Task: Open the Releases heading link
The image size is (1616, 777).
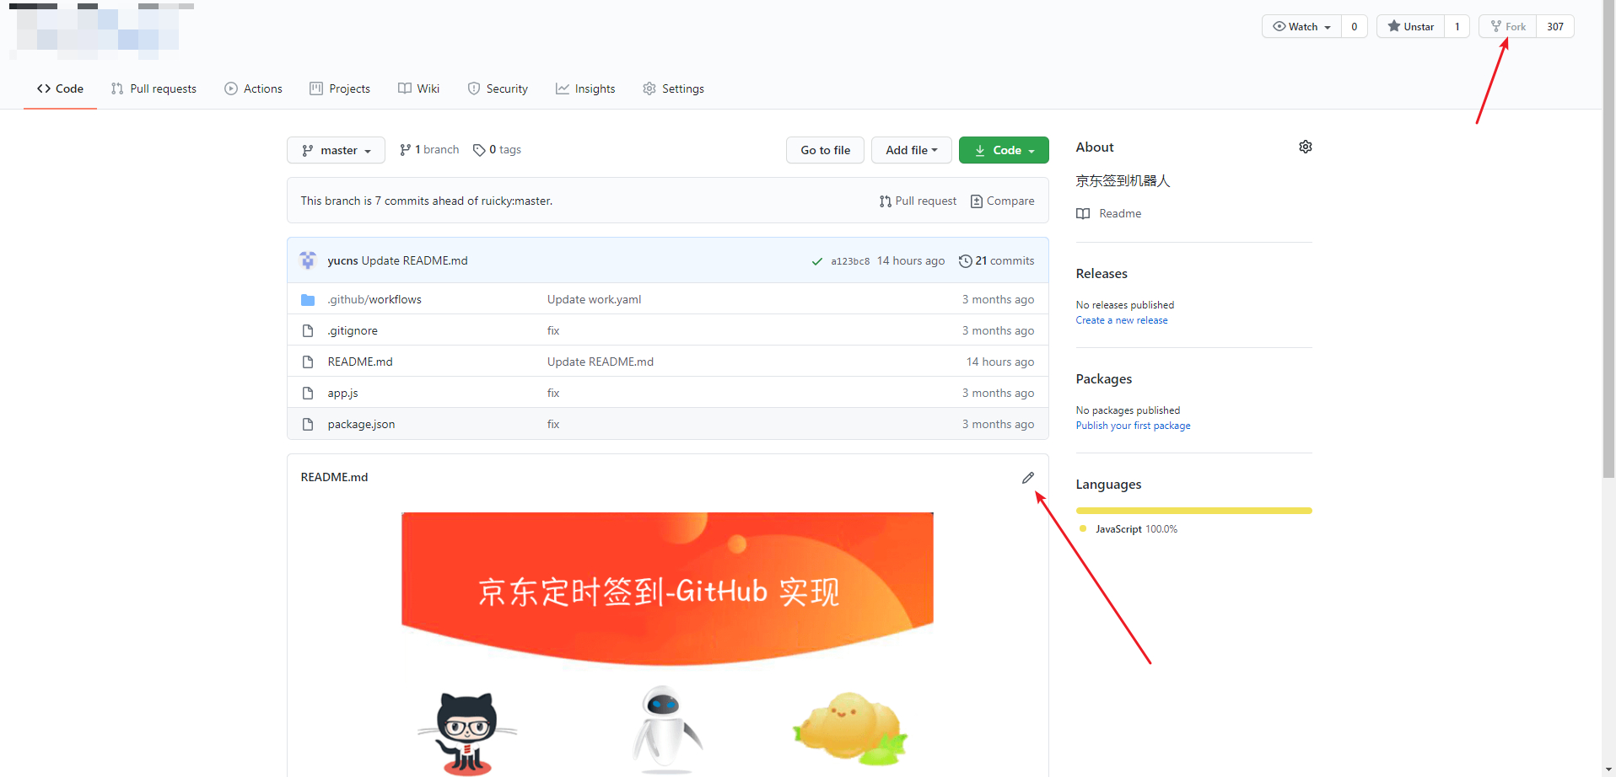Action: pos(1102,274)
